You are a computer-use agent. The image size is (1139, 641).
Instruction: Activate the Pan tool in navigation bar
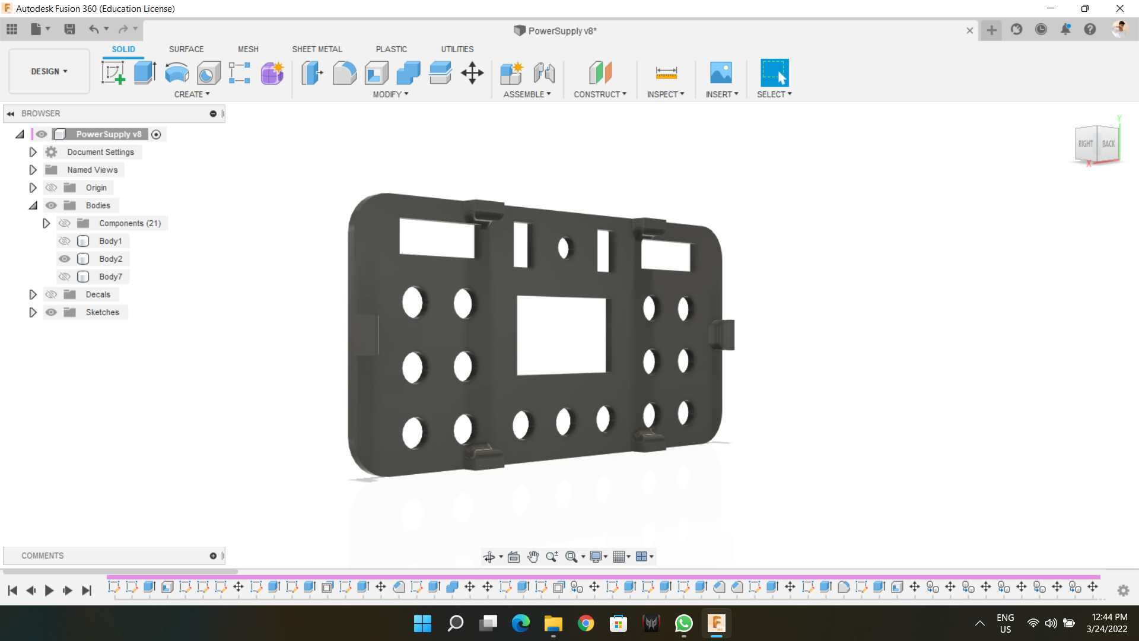point(533,557)
